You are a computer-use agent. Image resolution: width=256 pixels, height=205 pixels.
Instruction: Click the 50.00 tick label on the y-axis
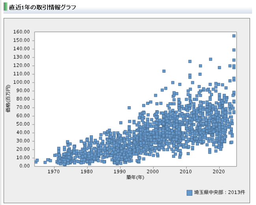click(23, 124)
